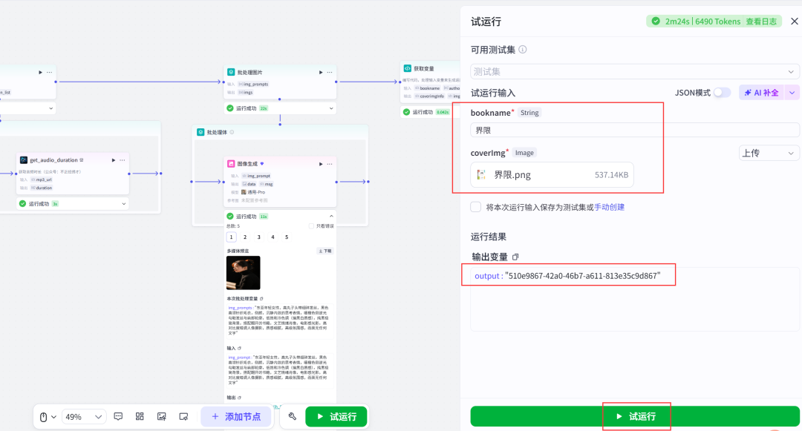Toggle the JSON模式 switch
Screen dimensions: 802x431
[x=722, y=93]
